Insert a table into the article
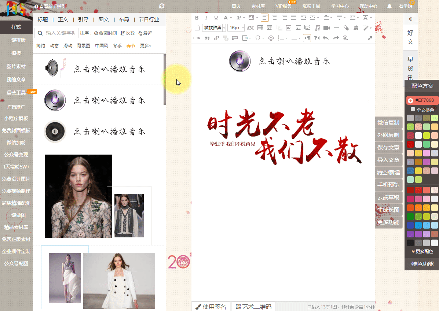The image size is (439, 311). pos(260,28)
